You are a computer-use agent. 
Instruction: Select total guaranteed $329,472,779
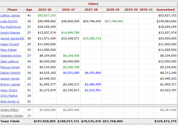pyautogui.click(x=165, y=121)
